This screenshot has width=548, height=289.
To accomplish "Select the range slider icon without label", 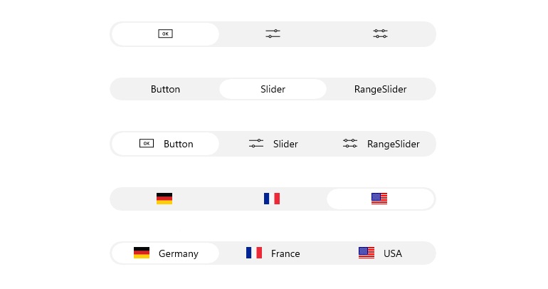I will tap(380, 34).
